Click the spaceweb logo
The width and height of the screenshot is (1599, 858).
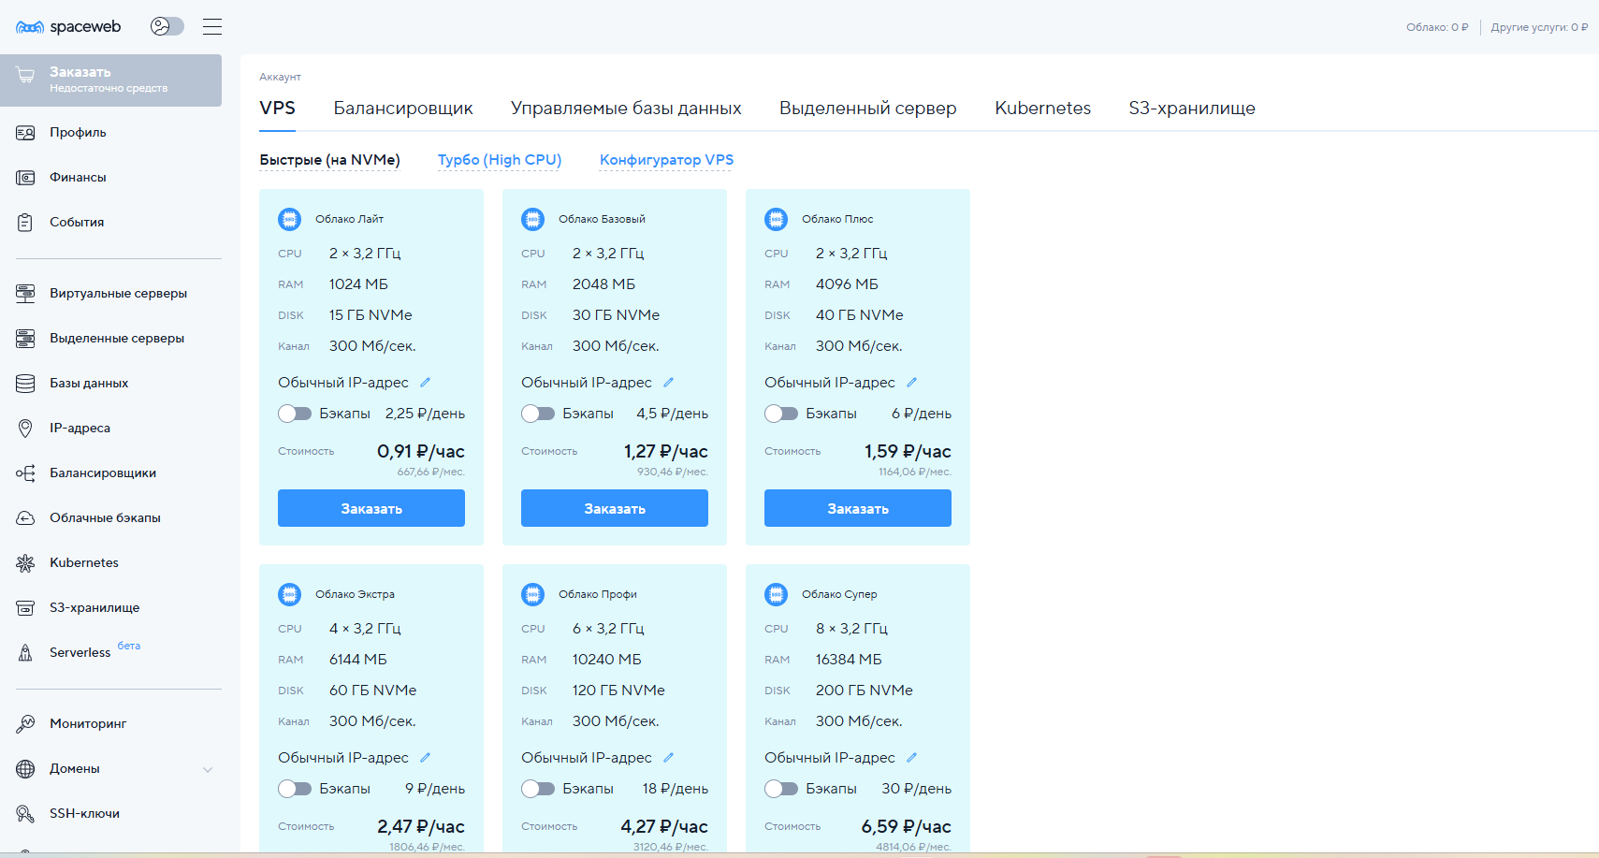[68, 26]
